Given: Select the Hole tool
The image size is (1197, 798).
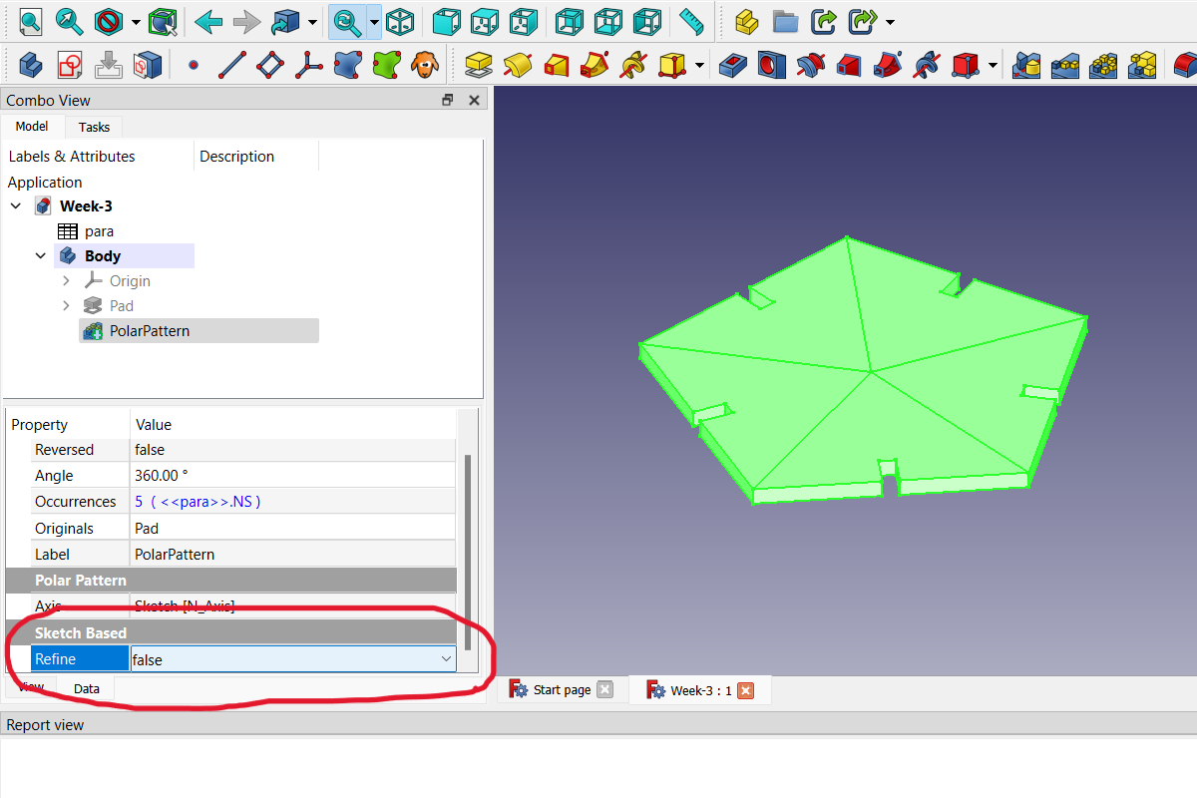Looking at the screenshot, I should (771, 66).
